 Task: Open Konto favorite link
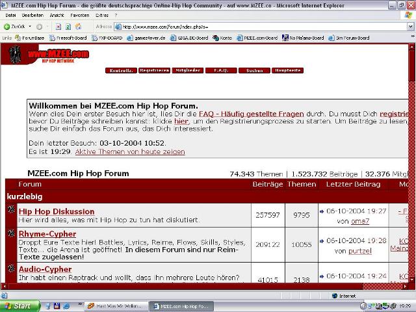click(x=222, y=38)
